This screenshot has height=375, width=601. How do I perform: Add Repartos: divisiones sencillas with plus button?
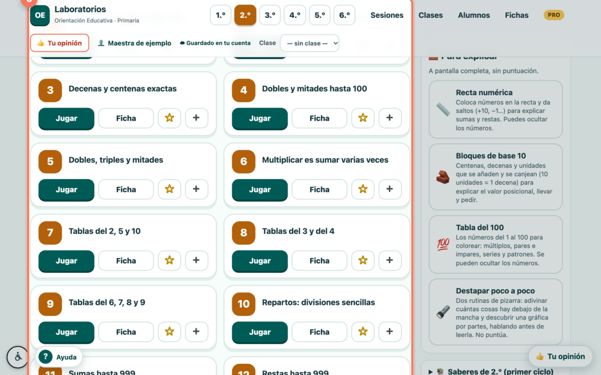pos(390,331)
